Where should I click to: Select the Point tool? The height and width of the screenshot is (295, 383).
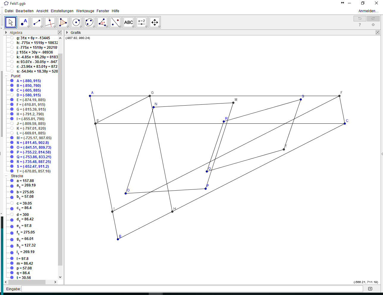pos(24,22)
